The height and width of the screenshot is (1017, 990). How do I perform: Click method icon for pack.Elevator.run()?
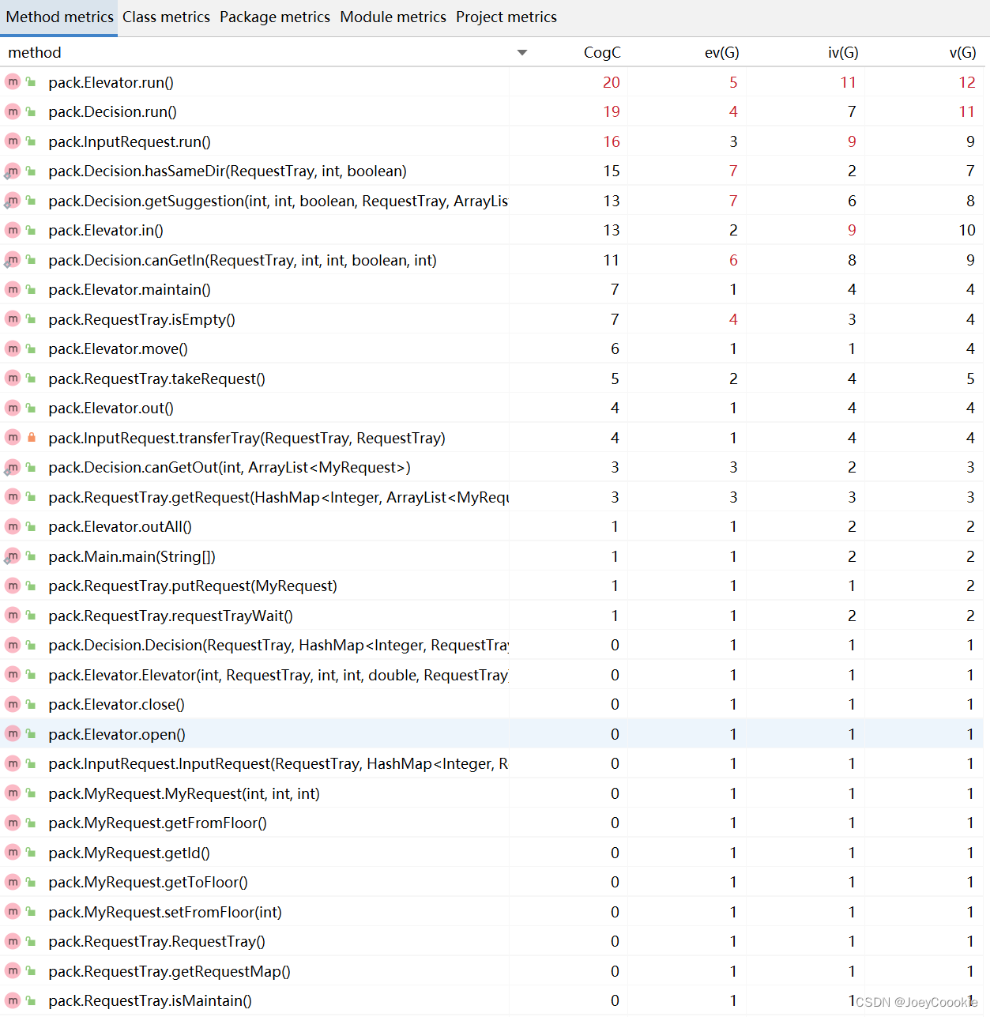click(x=13, y=81)
